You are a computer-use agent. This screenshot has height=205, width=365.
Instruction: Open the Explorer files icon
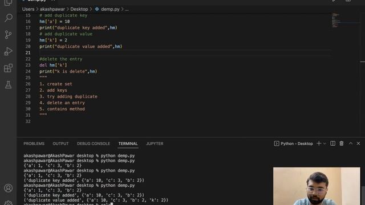[9, 2]
